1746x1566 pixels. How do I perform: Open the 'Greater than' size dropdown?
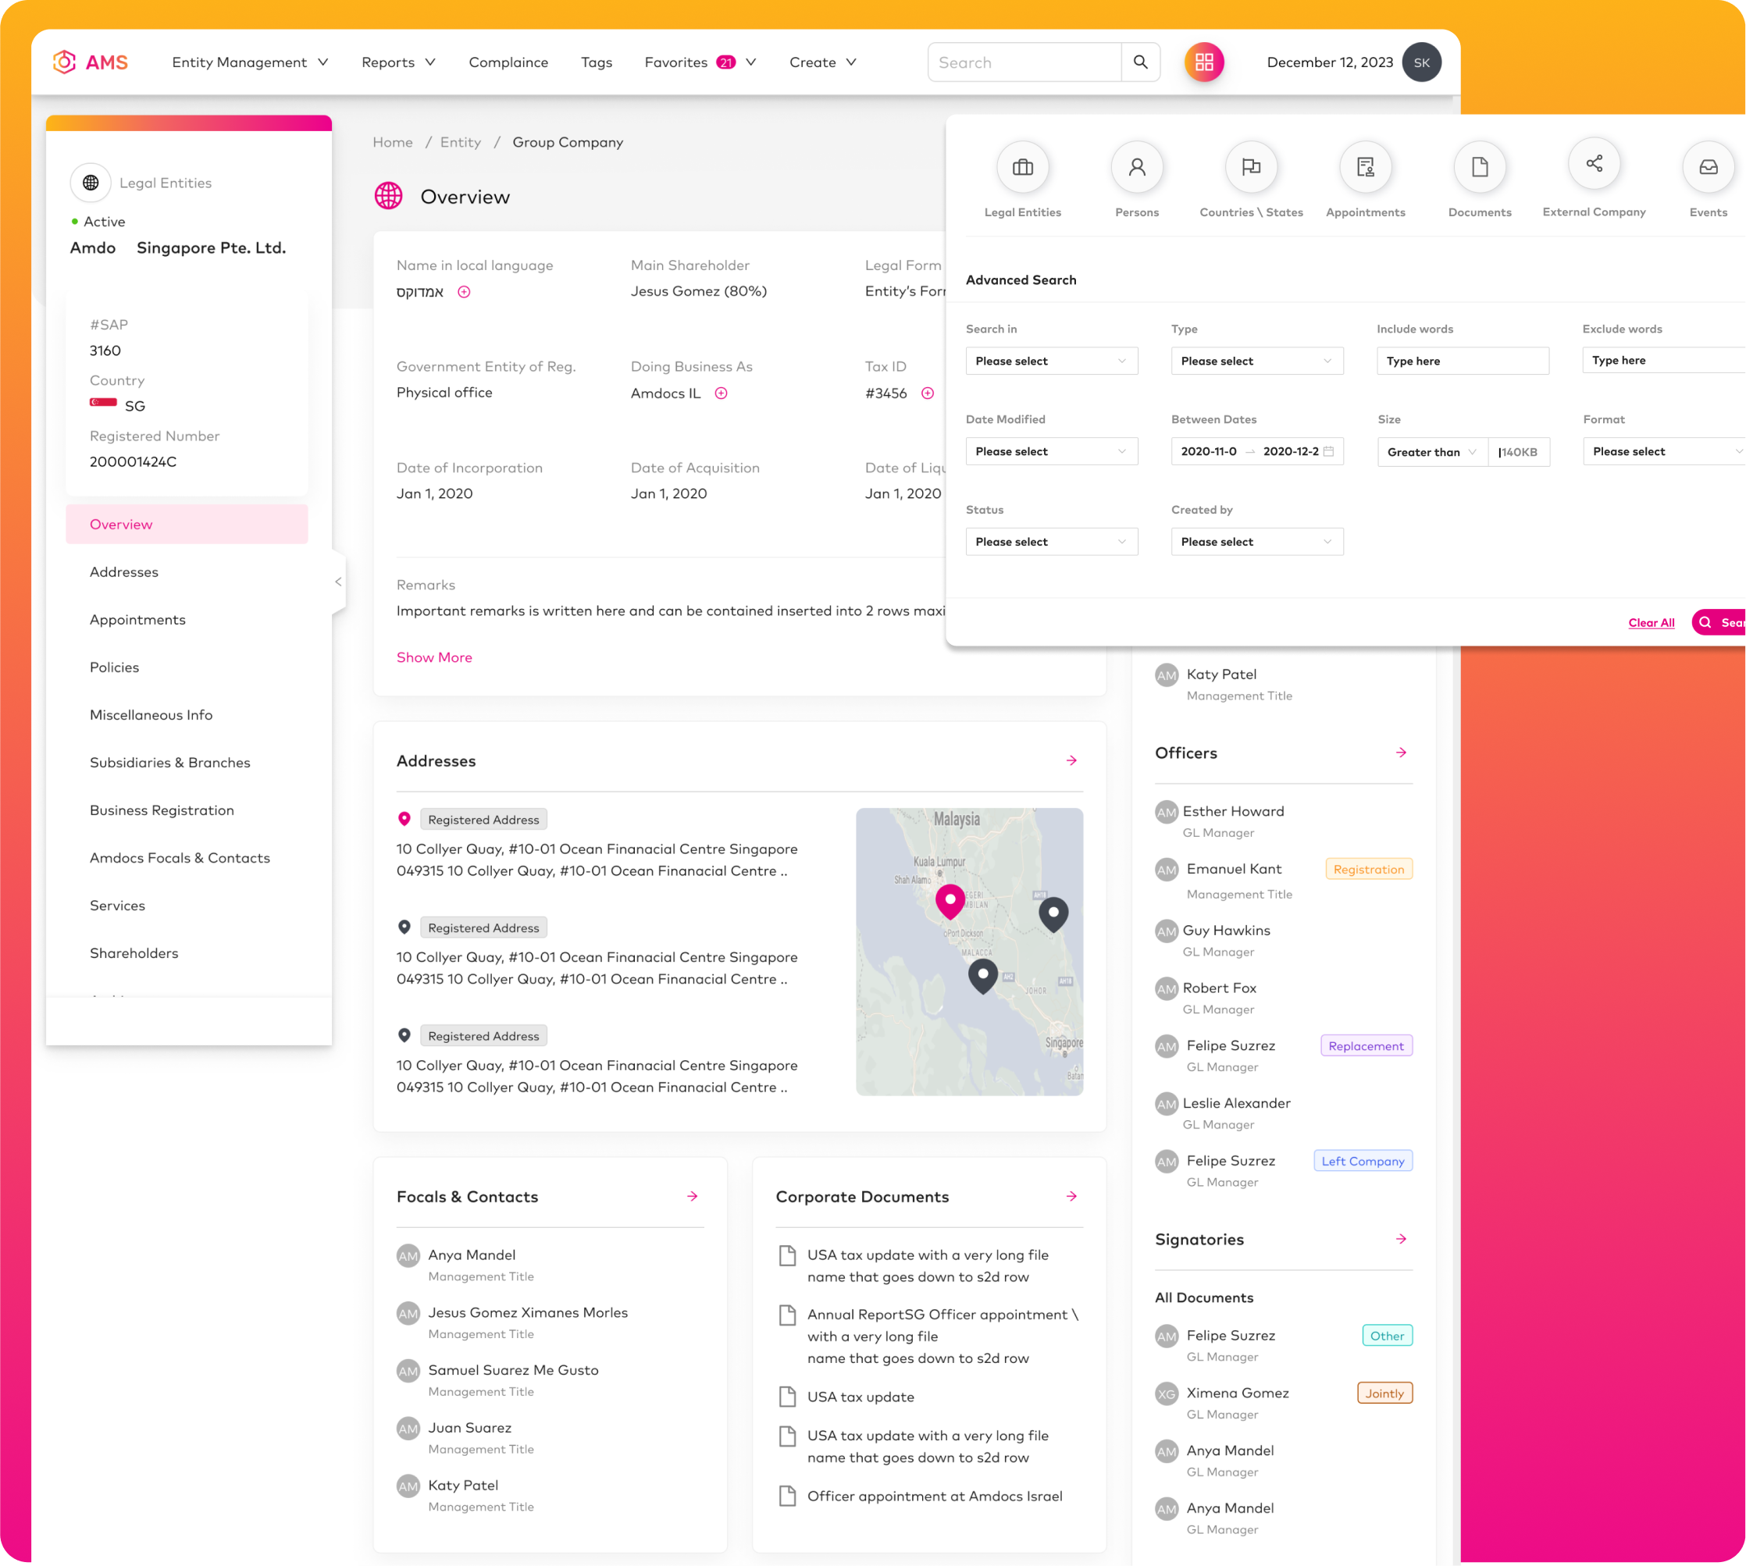1433,452
